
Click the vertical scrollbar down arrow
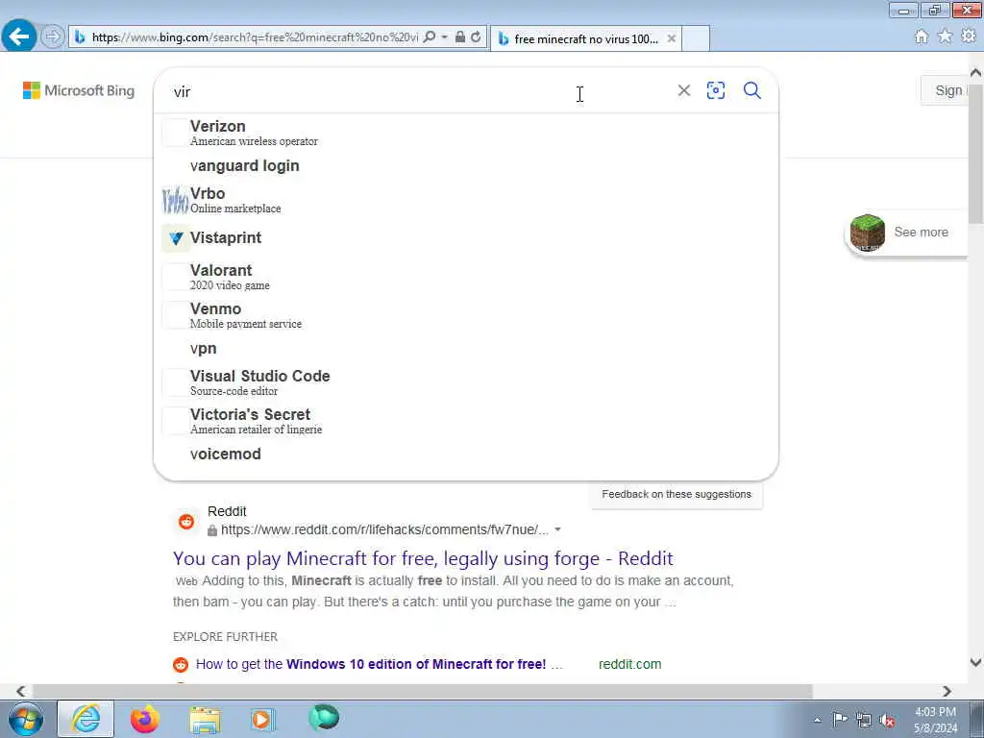pos(976,661)
